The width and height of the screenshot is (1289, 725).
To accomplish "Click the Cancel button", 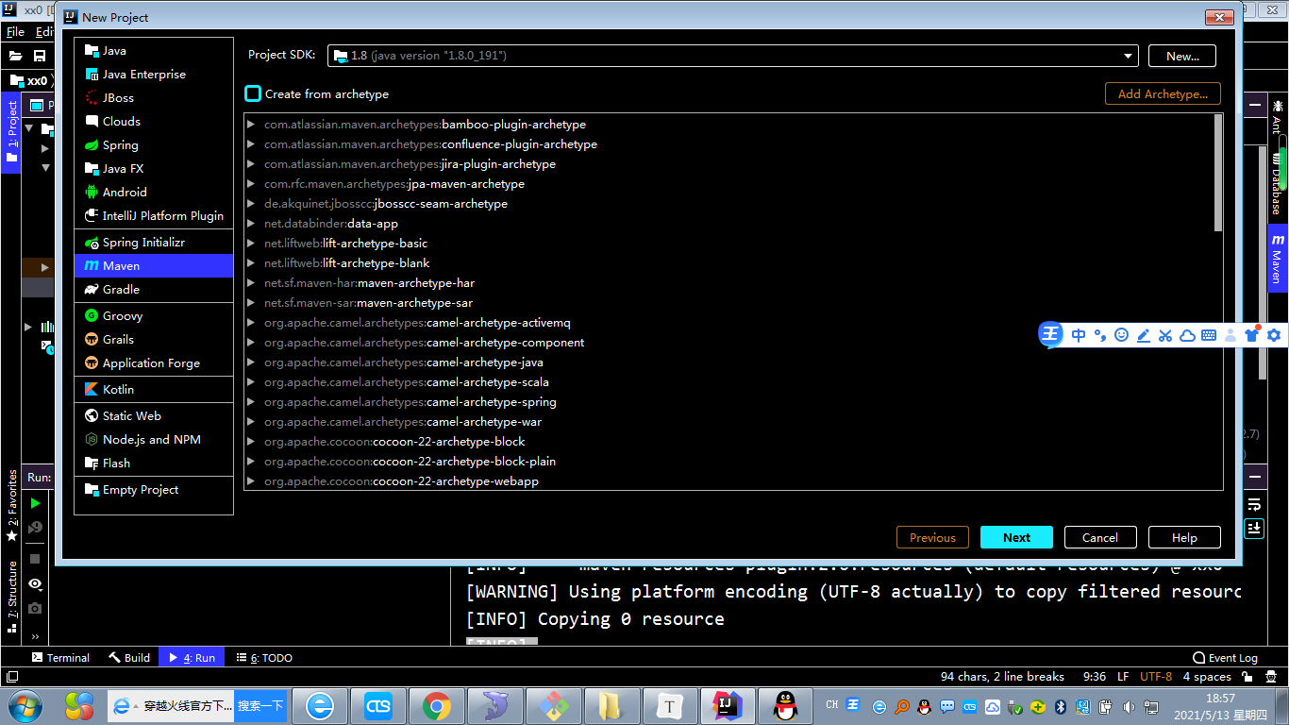I will 1100,537.
